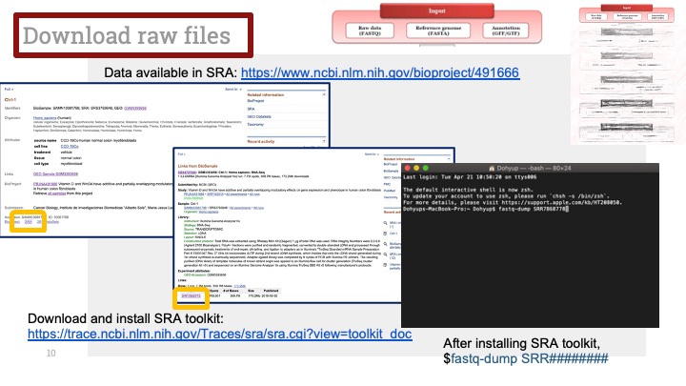The image size is (686, 386).
Task: Click Taxonomy under BioSample Related information
Action: 255,125
